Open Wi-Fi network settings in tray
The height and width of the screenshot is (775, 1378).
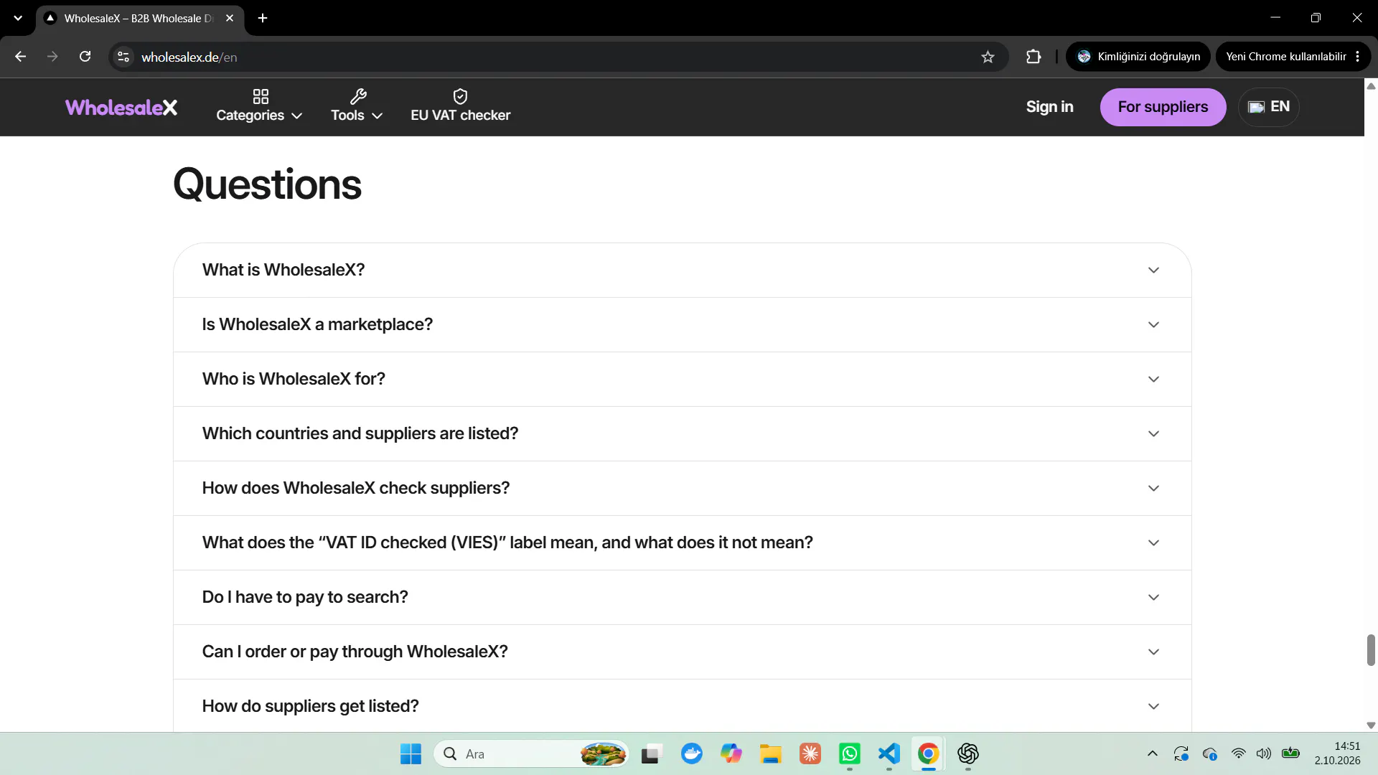(x=1238, y=753)
